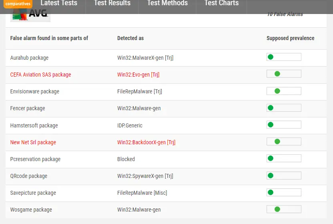
Task: Select the Envisionware package text
Action: 34,92
